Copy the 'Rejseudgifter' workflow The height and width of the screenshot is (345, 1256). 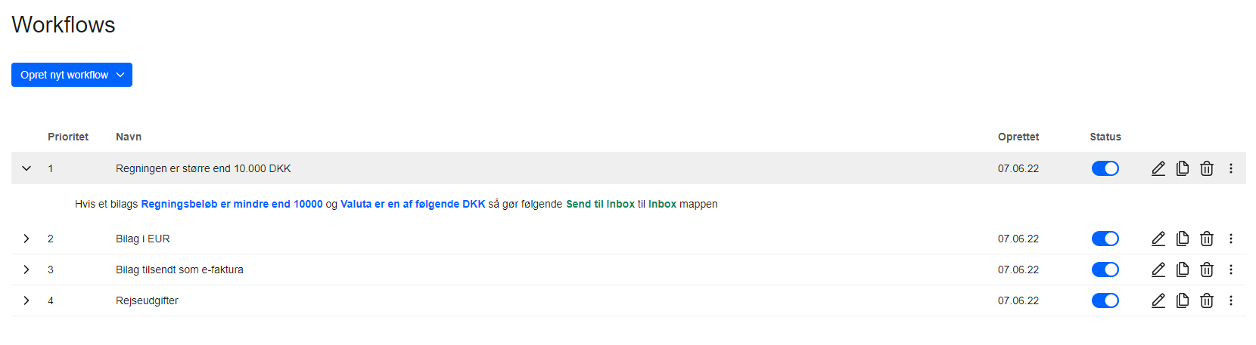coord(1183,300)
